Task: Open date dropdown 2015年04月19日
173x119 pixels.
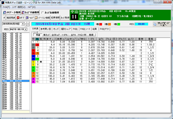Action: click(23, 24)
